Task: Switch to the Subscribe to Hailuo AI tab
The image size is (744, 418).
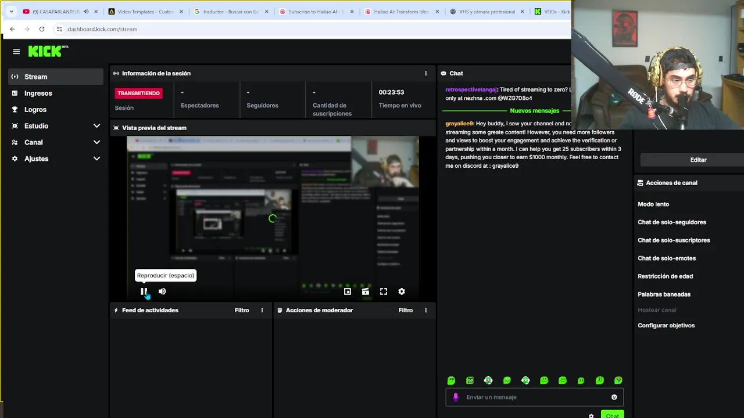Action: tap(316, 12)
